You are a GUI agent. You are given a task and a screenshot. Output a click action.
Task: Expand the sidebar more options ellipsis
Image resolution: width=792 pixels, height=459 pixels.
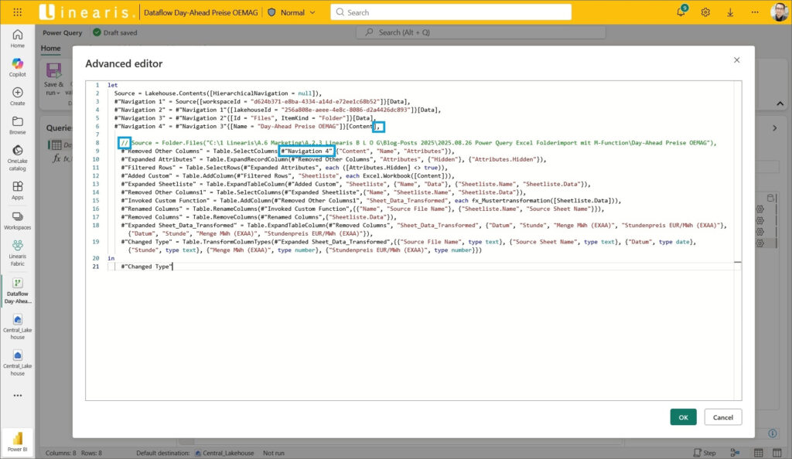coord(17,395)
